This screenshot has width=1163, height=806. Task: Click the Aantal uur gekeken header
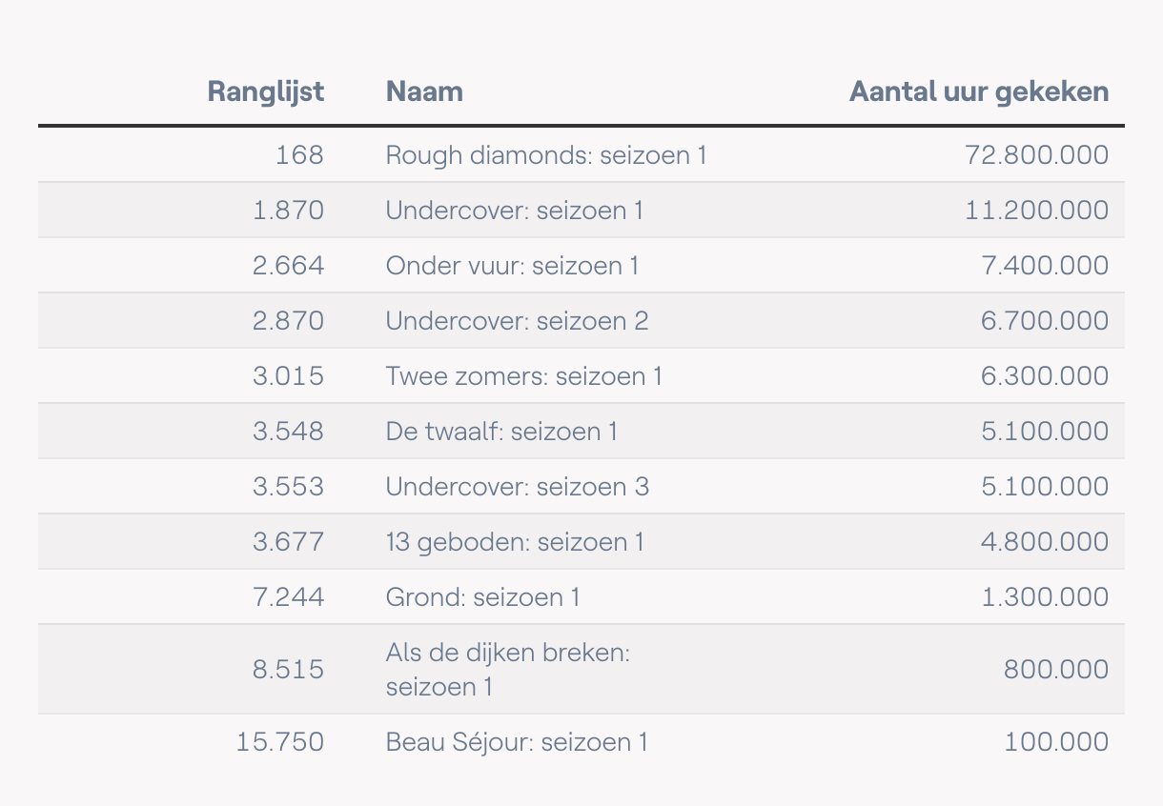979,92
